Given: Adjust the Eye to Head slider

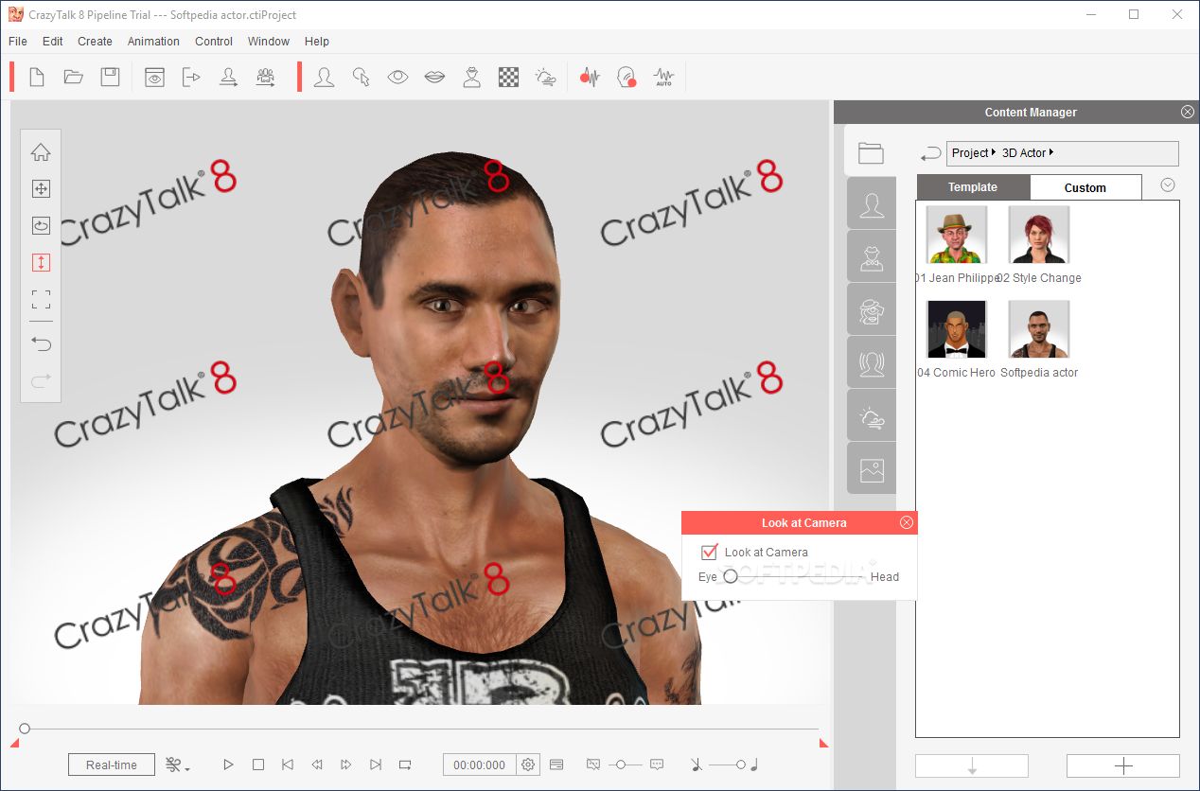Looking at the screenshot, I should (x=794, y=576).
